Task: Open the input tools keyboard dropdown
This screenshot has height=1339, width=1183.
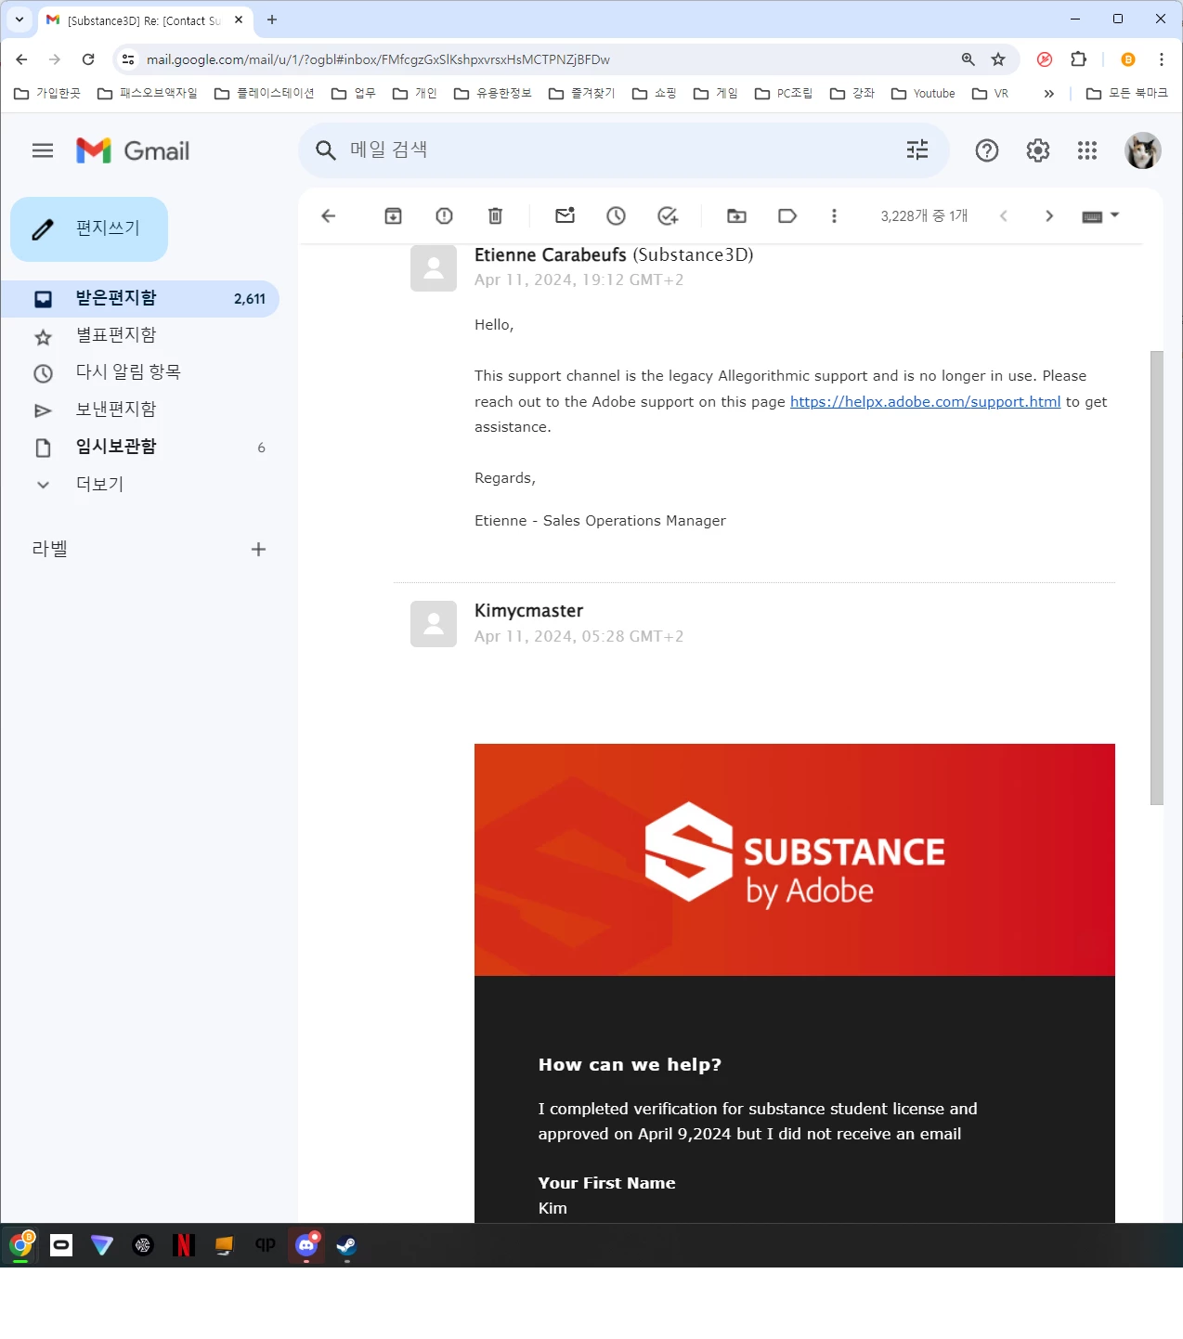Action: point(1100,216)
